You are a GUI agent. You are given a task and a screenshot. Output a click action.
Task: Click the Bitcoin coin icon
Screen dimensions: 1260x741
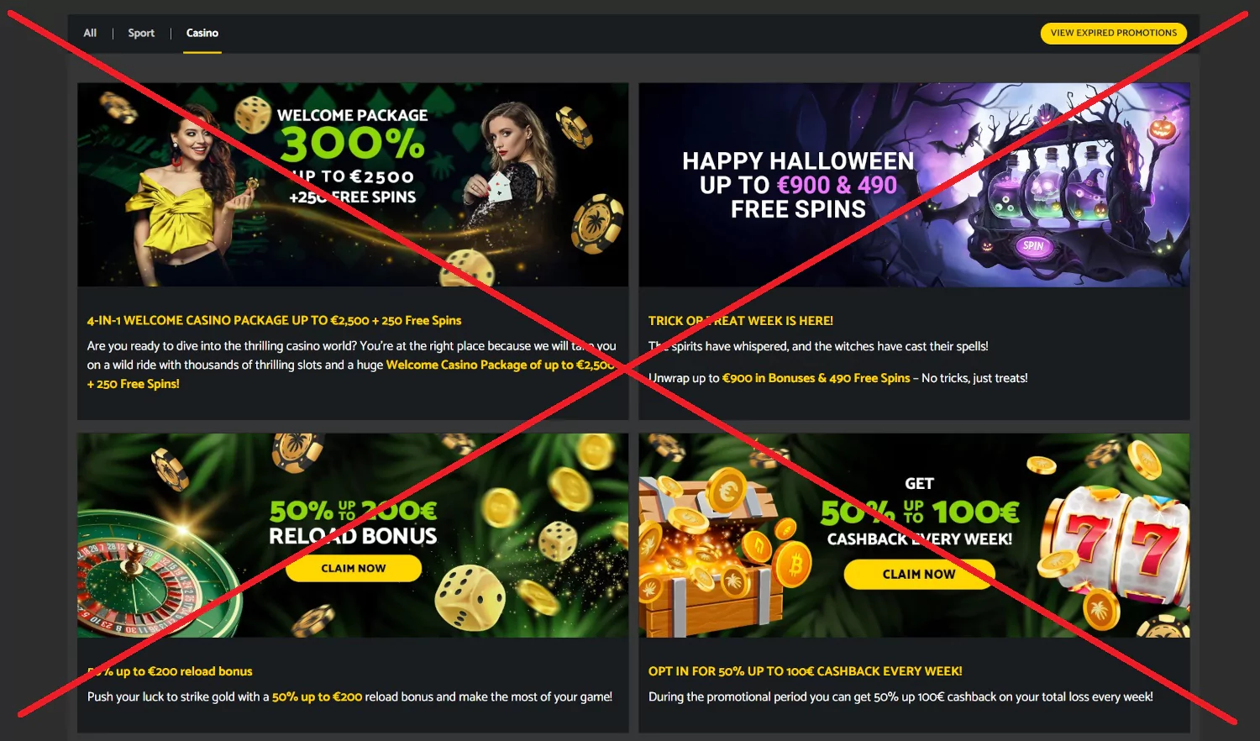[794, 565]
